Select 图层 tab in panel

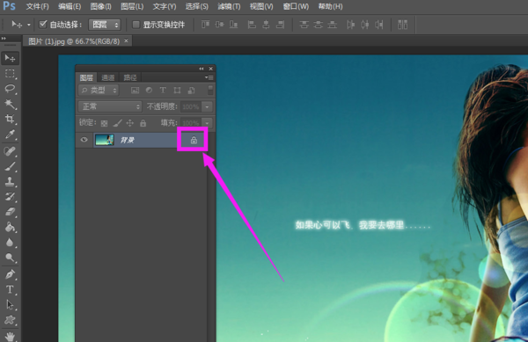(86, 77)
